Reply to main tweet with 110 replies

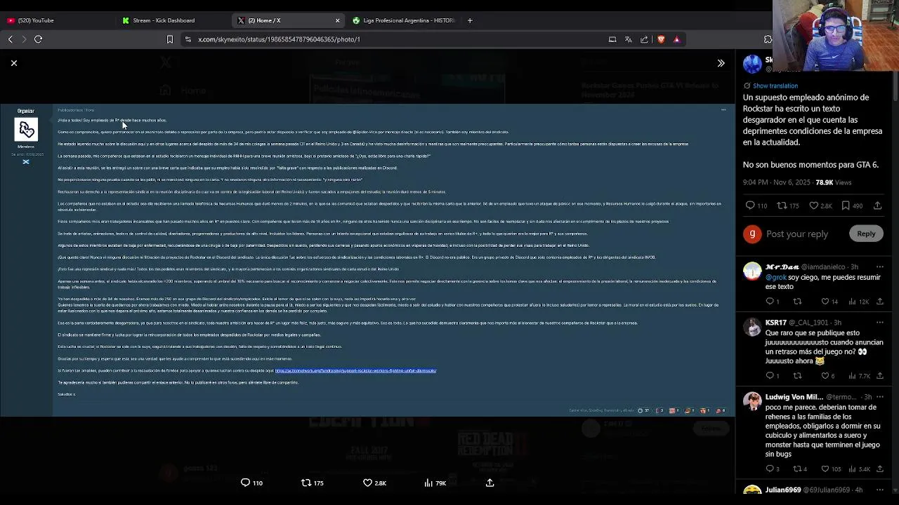756,206
